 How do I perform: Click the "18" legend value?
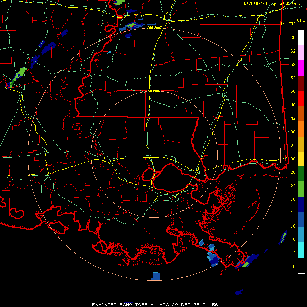293,199
